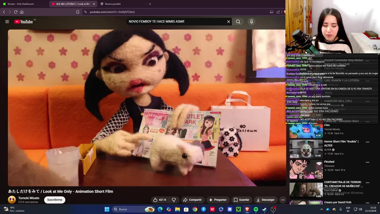Go back with the browser back arrow
The width and height of the screenshot is (380, 214).
pyautogui.click(x=4, y=12)
